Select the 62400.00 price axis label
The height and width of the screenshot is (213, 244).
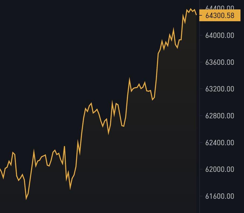(219, 143)
